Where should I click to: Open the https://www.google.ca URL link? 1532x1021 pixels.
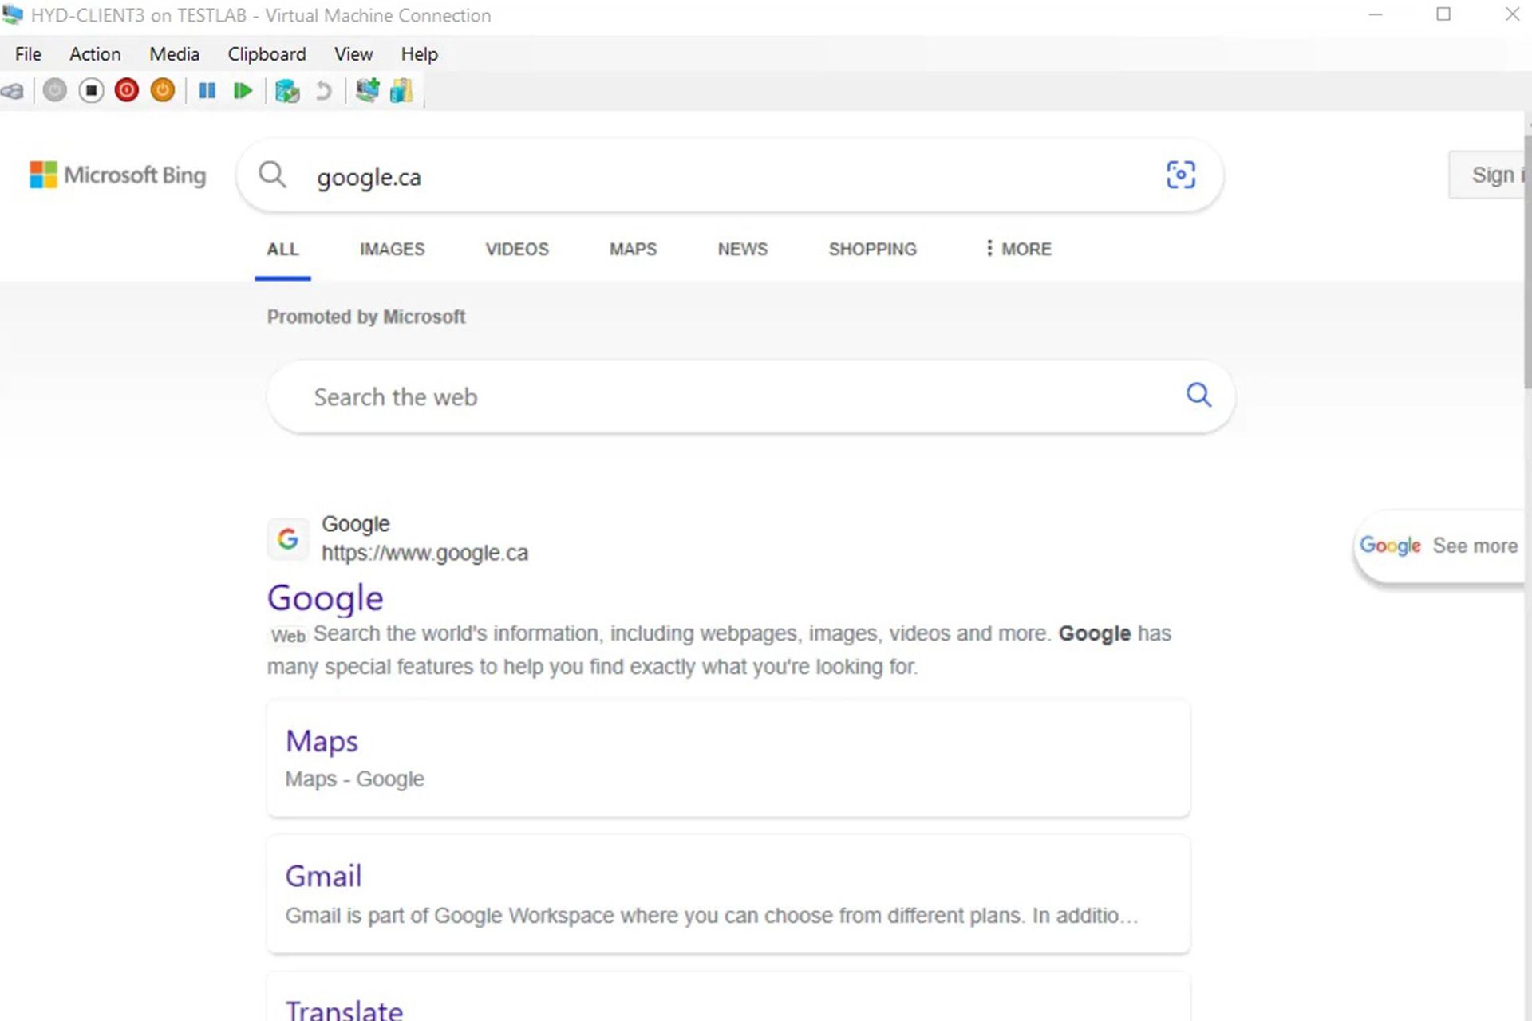pos(424,553)
